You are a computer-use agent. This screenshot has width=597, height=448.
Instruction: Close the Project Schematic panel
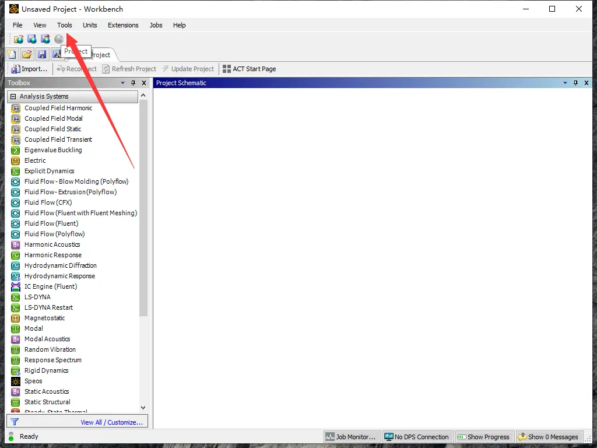pos(587,83)
